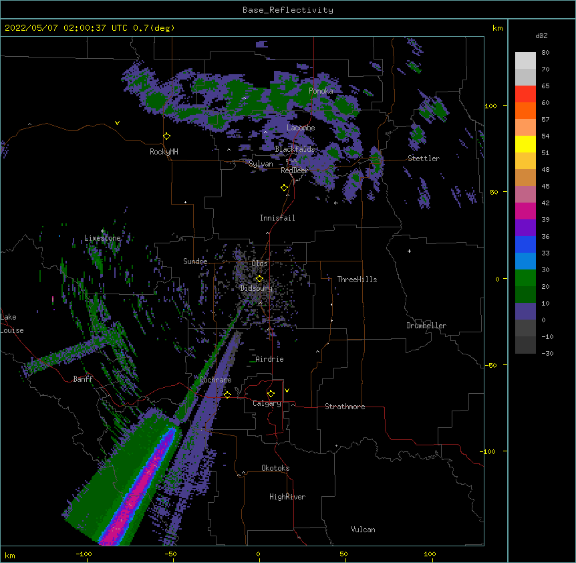
Task: Click the 80 value on the dBZ scale
Action: (x=545, y=53)
